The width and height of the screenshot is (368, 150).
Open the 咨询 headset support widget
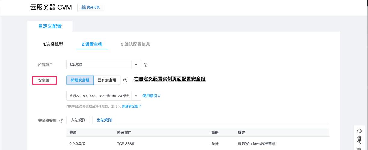click(x=359, y=138)
